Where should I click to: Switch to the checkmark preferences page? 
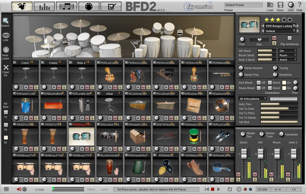pos(111,6)
